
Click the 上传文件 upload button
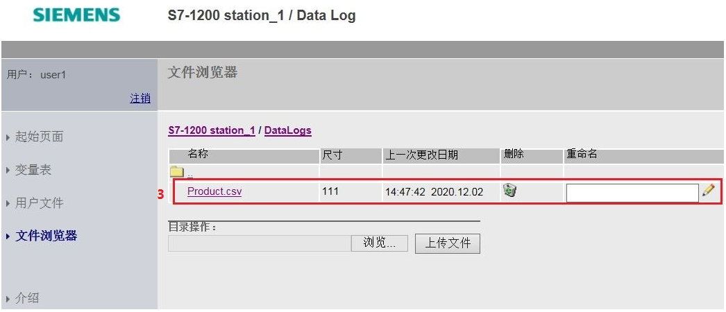[447, 243]
